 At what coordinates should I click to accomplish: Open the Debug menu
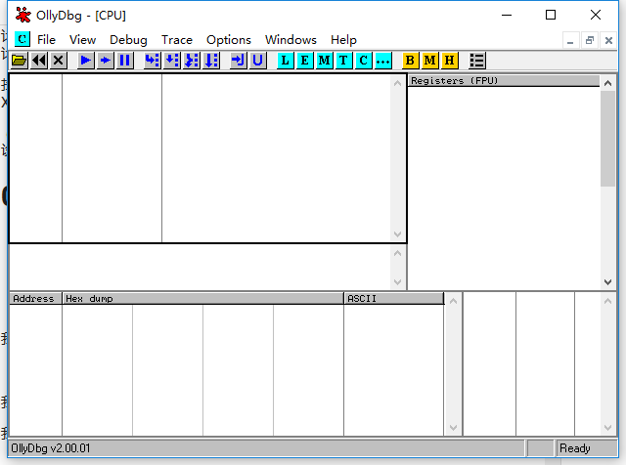click(128, 40)
